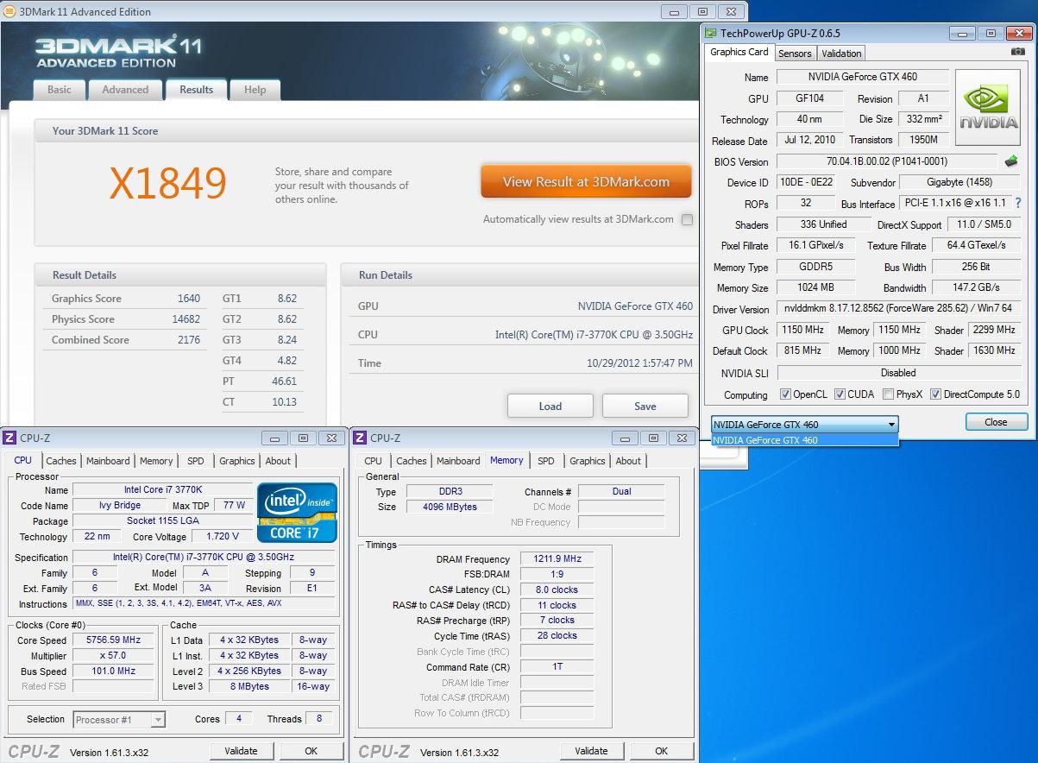Select the Results tab in 3DMark
The width and height of the screenshot is (1038, 763).
point(196,90)
